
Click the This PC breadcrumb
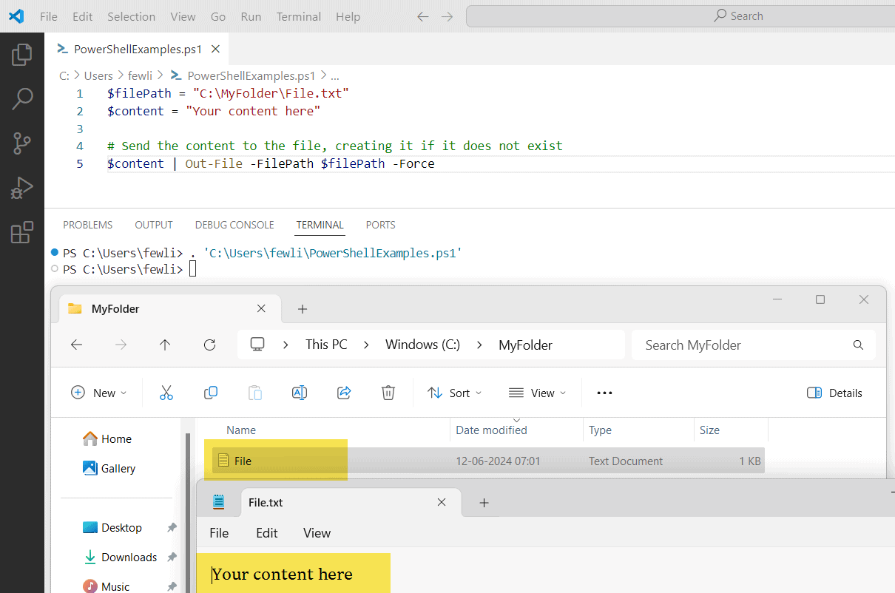point(326,345)
